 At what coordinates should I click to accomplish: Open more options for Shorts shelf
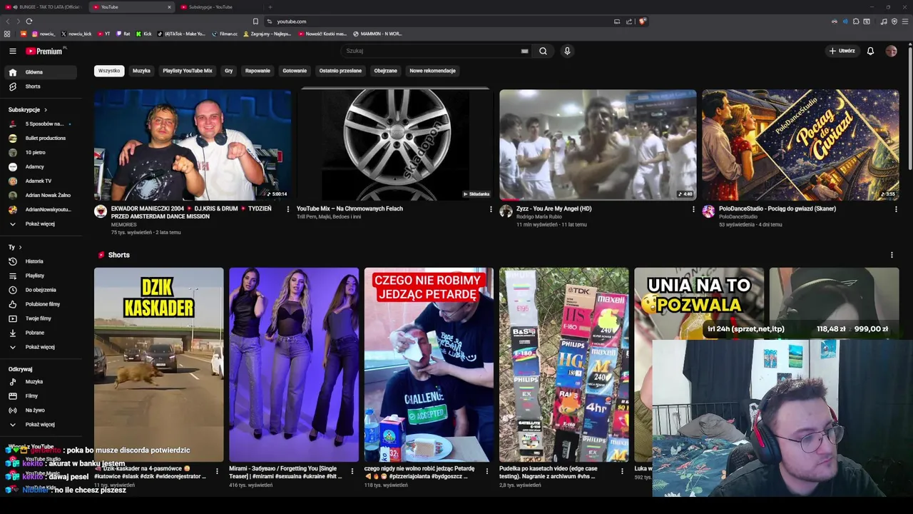pyautogui.click(x=892, y=255)
